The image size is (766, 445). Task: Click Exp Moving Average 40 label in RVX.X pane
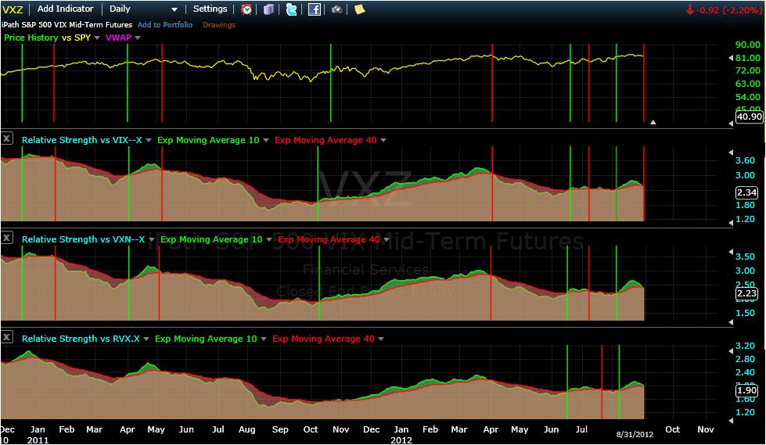tap(323, 339)
